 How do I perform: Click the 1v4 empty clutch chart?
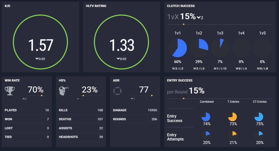tap(241, 48)
